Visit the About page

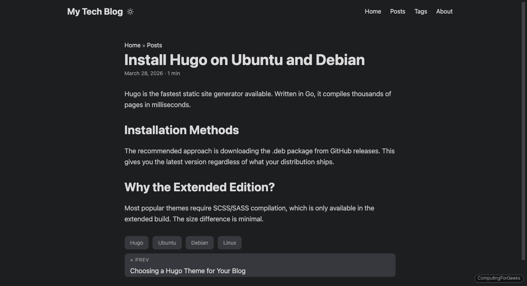444,12
